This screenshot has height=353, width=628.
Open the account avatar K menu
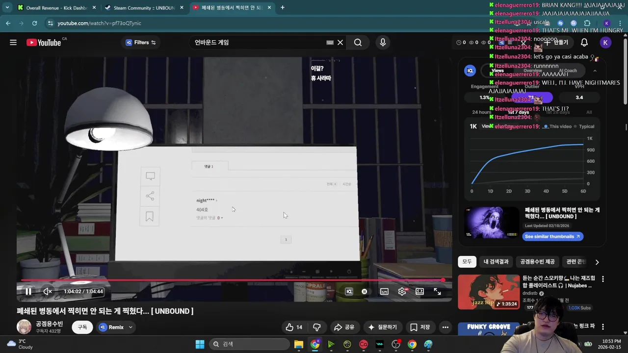(605, 43)
